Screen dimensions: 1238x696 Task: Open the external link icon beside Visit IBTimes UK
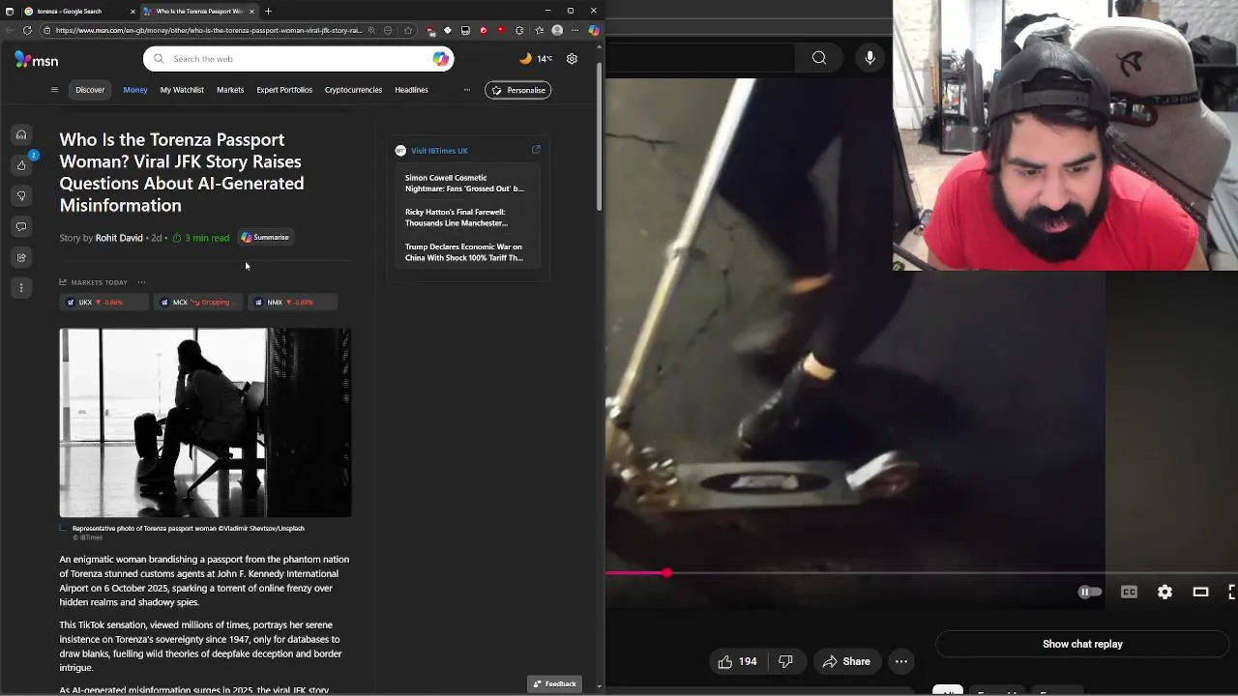[536, 150]
